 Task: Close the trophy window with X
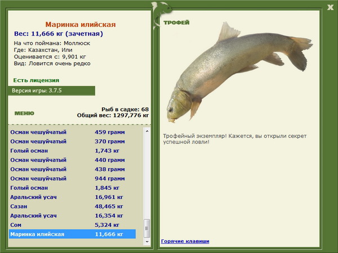coord(330,7)
